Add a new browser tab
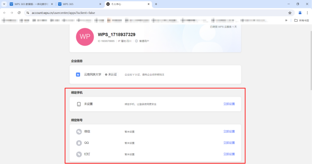Image resolution: width=312 pixels, height=164 pixels. tap(156, 4)
